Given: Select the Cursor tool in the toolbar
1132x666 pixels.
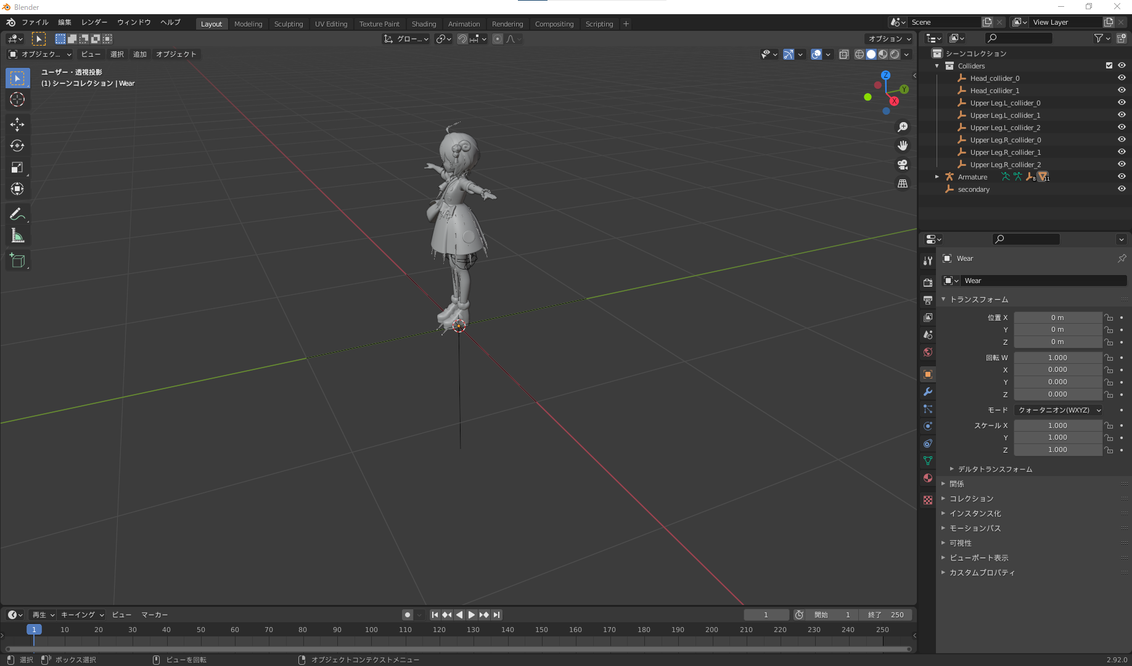Looking at the screenshot, I should click(17, 99).
